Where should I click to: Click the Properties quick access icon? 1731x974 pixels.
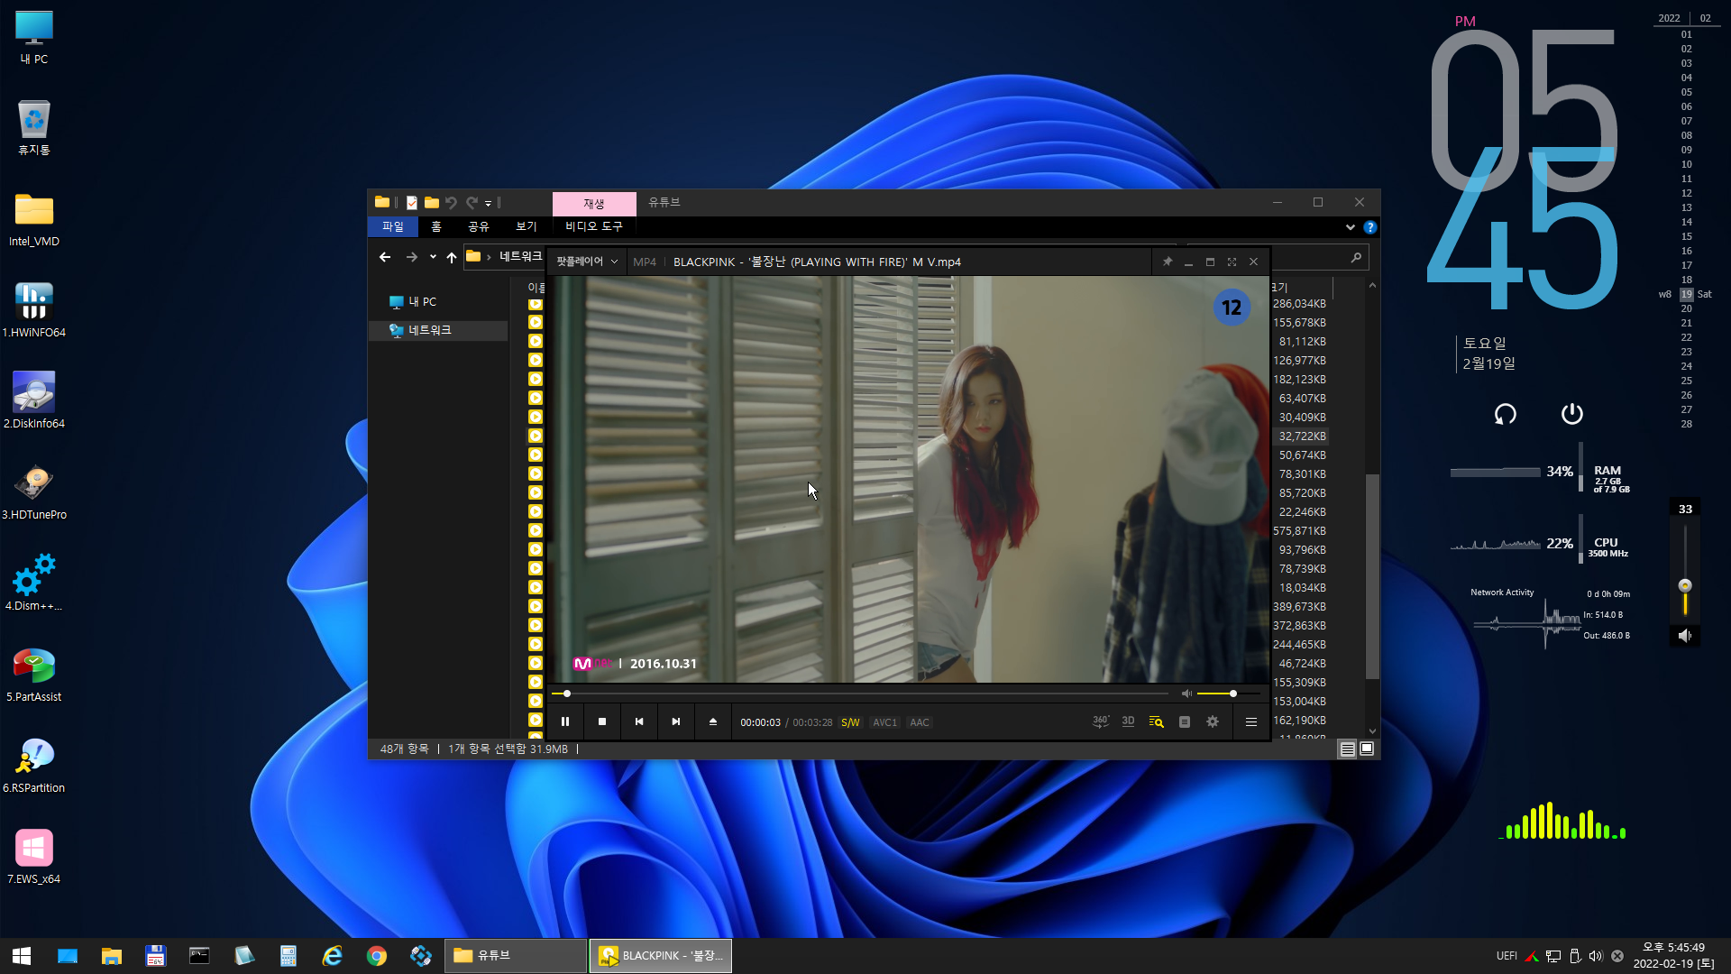(412, 203)
